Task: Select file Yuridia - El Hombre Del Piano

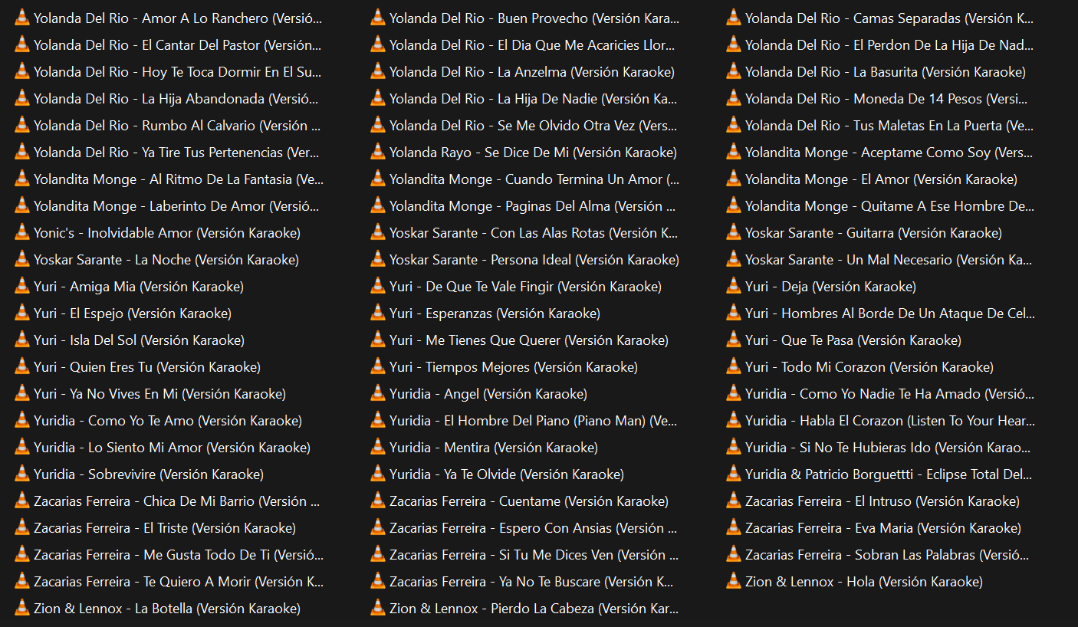Action: click(524, 420)
